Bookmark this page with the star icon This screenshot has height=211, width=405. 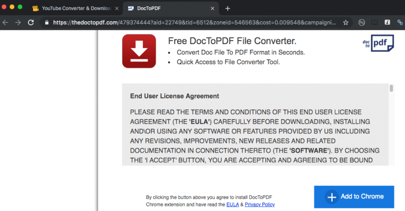346,23
